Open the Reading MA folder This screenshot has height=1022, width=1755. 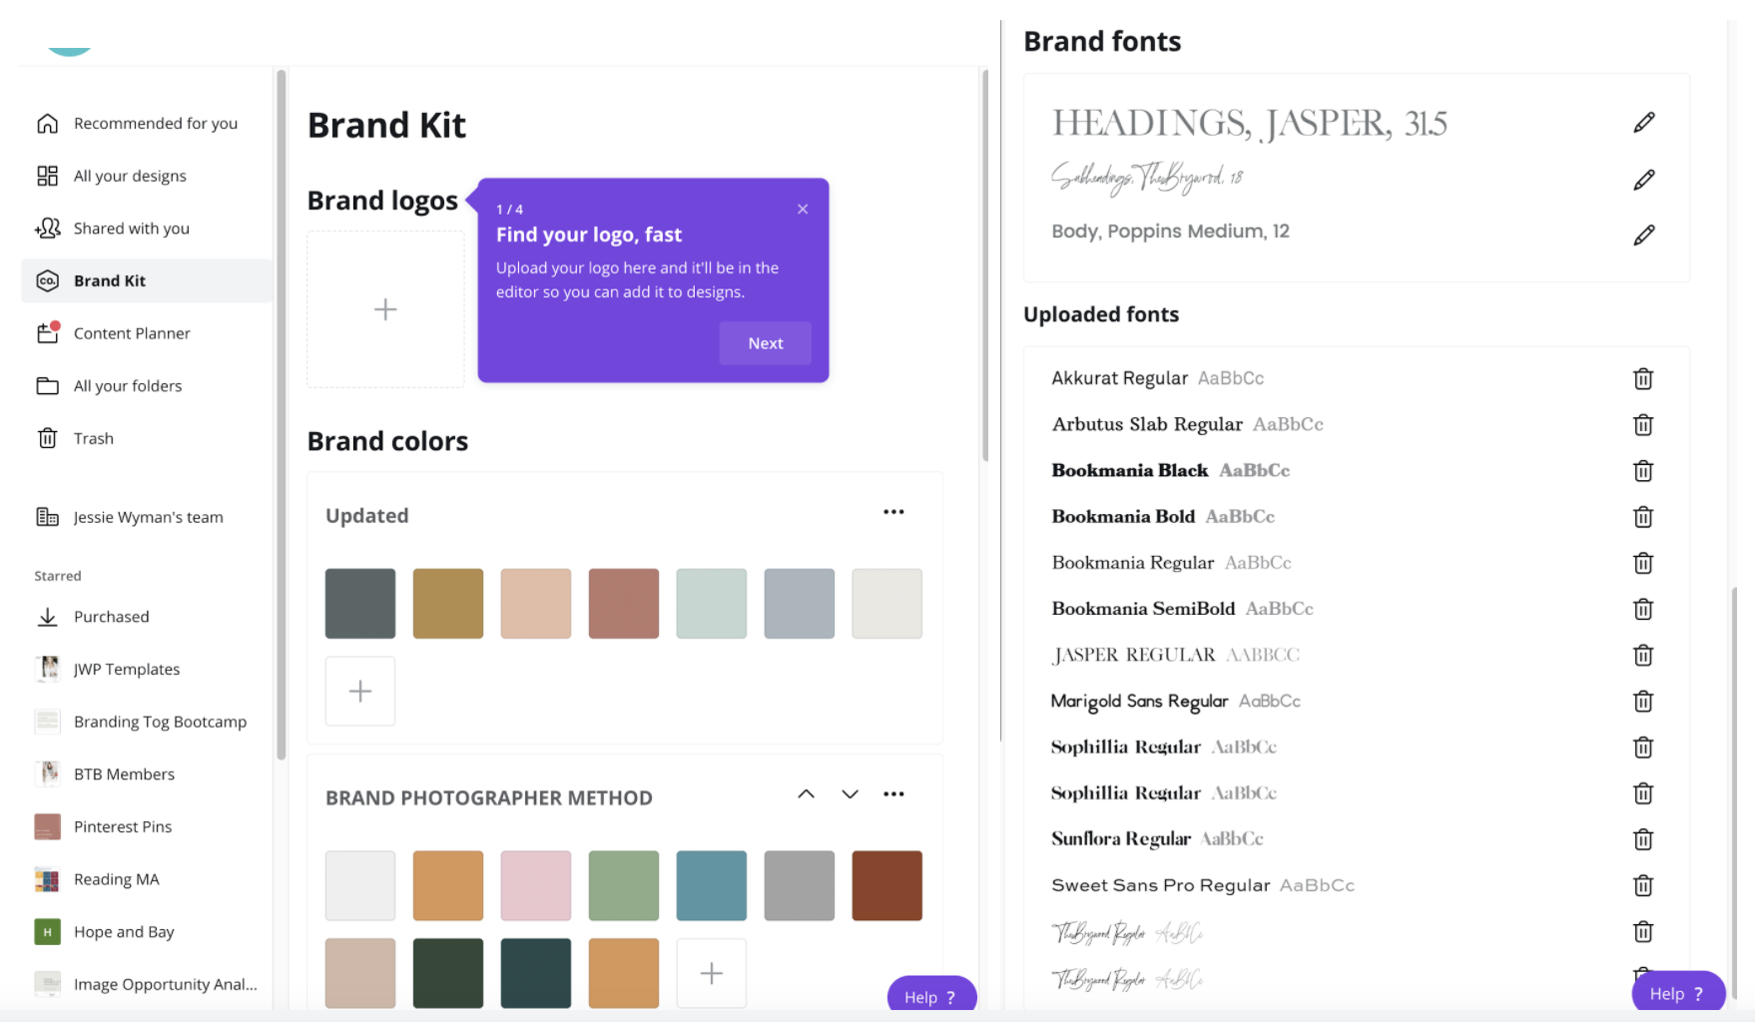point(146,879)
